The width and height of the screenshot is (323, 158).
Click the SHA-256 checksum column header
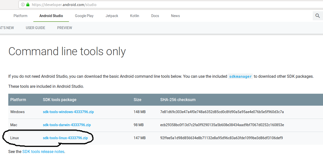[178, 100]
